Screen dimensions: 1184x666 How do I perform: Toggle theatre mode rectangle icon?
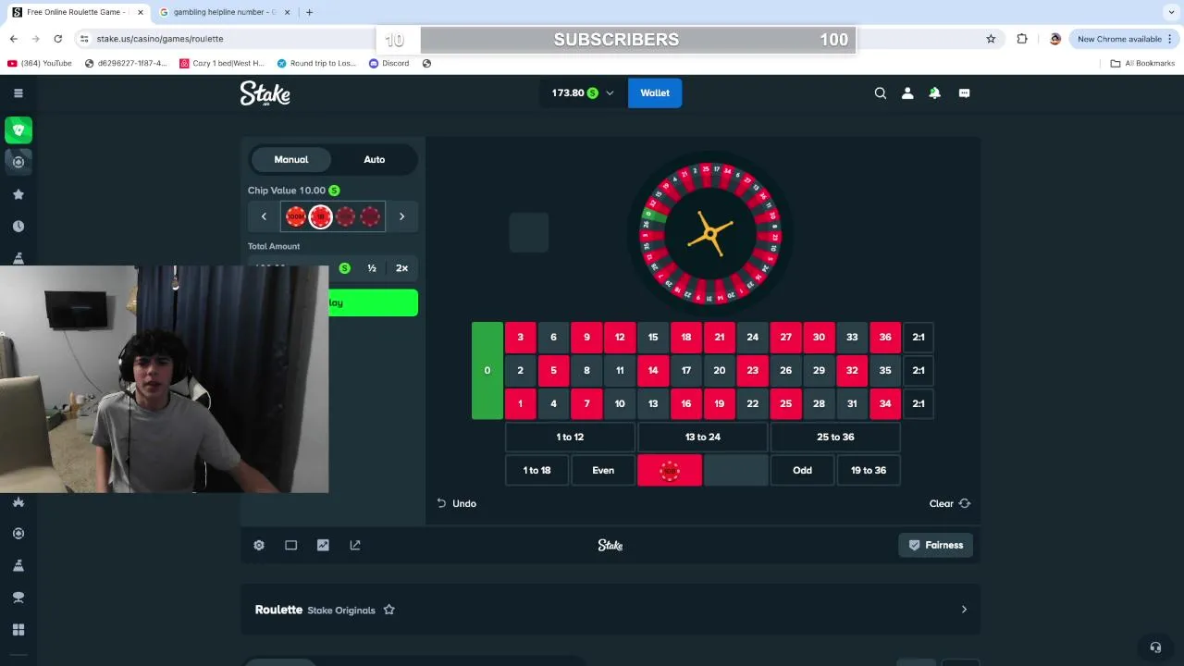pos(290,545)
